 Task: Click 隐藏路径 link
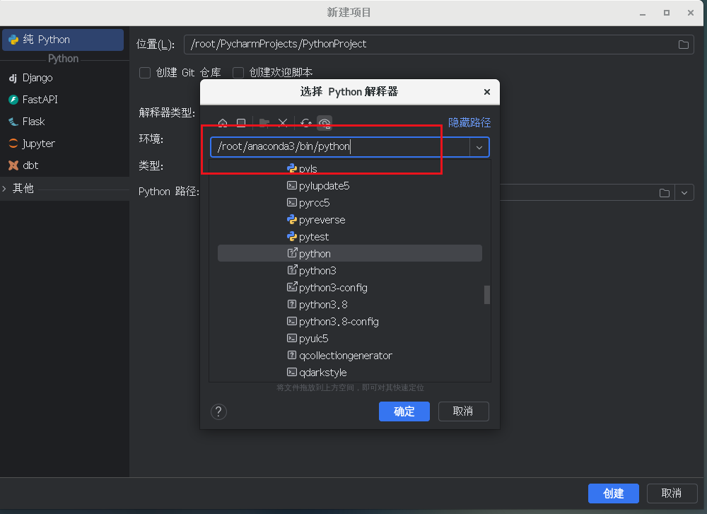point(469,122)
